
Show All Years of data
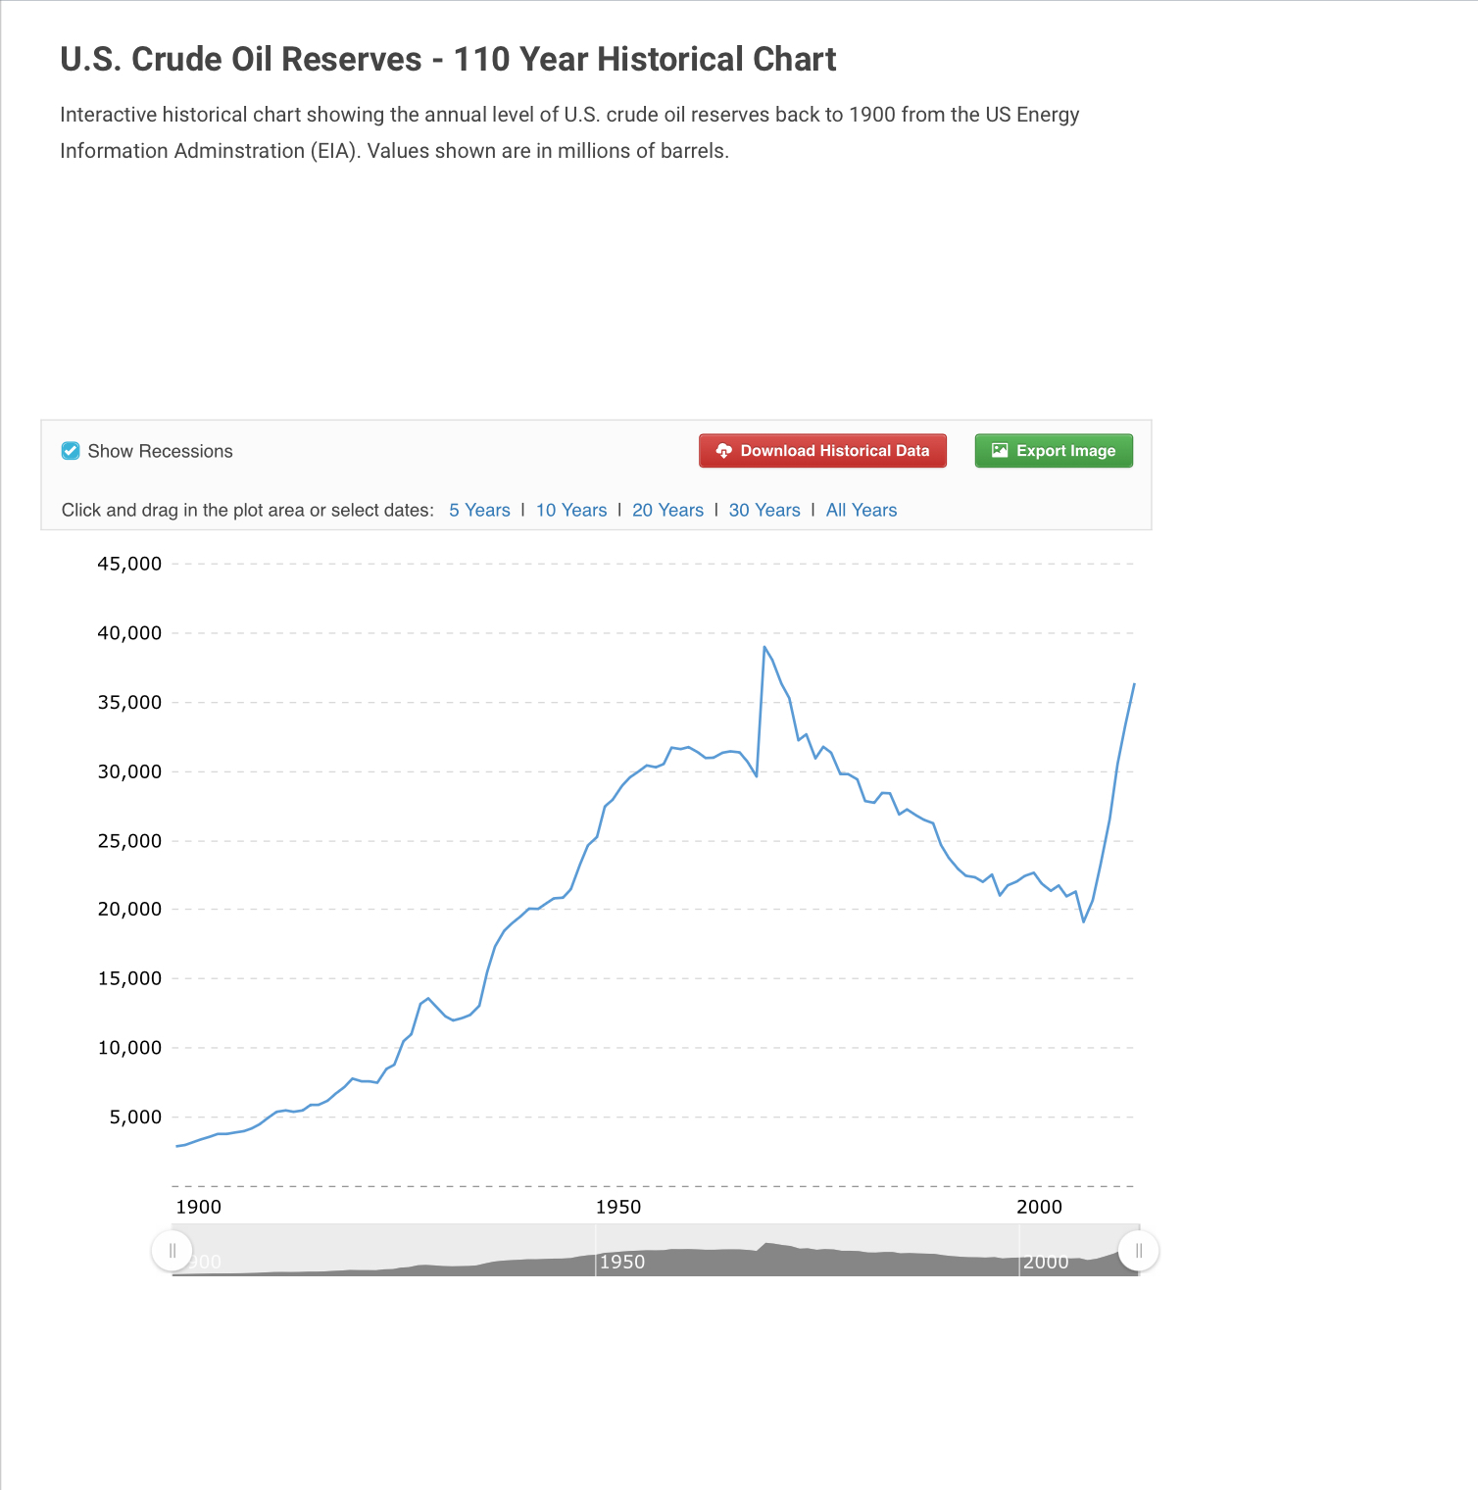tap(862, 510)
